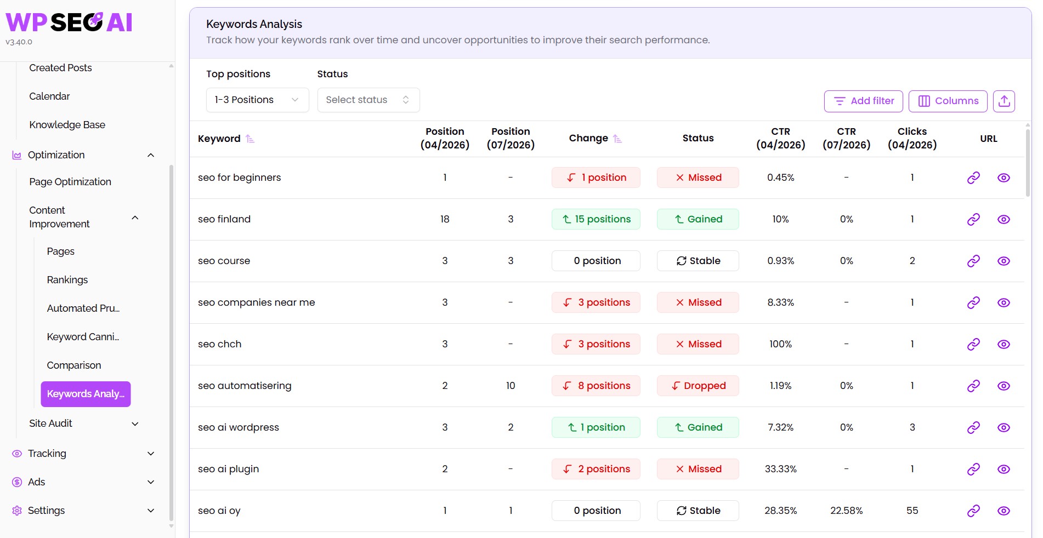
Task: Click the export upload icon button
Action: click(x=1004, y=101)
